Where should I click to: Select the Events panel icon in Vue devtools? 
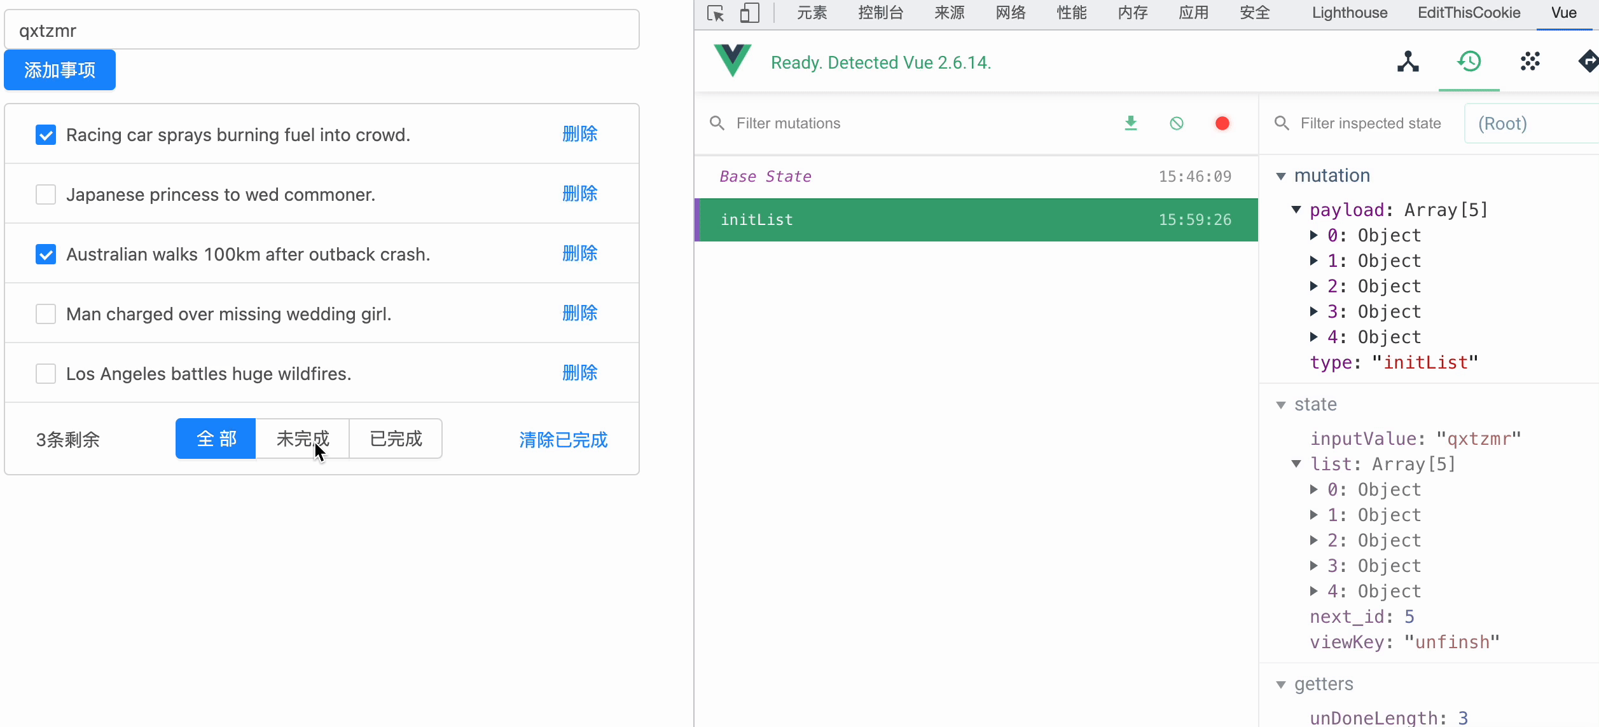coord(1530,62)
